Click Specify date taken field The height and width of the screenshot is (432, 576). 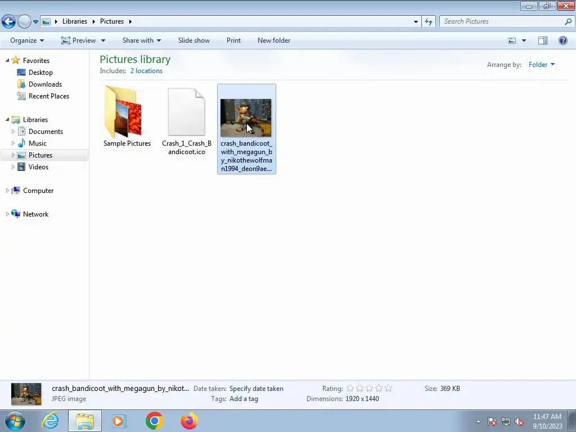pyautogui.click(x=256, y=389)
